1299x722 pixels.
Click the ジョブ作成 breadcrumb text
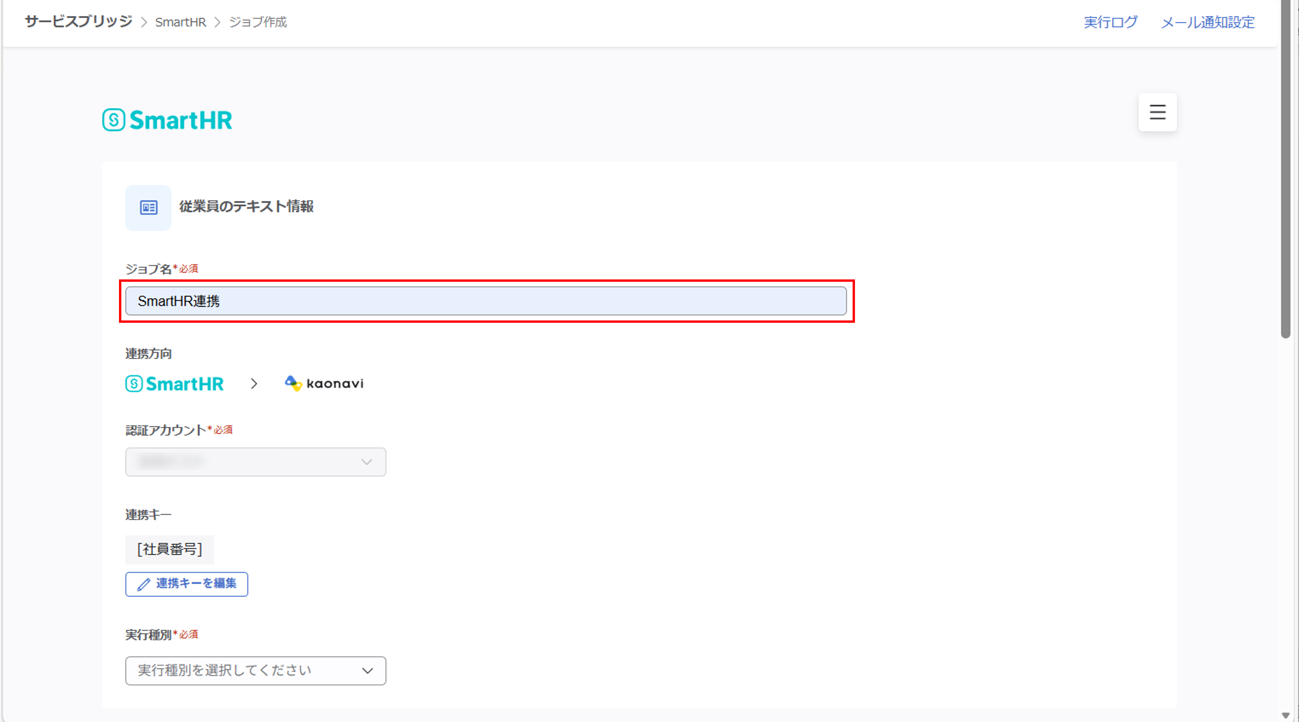(x=258, y=22)
